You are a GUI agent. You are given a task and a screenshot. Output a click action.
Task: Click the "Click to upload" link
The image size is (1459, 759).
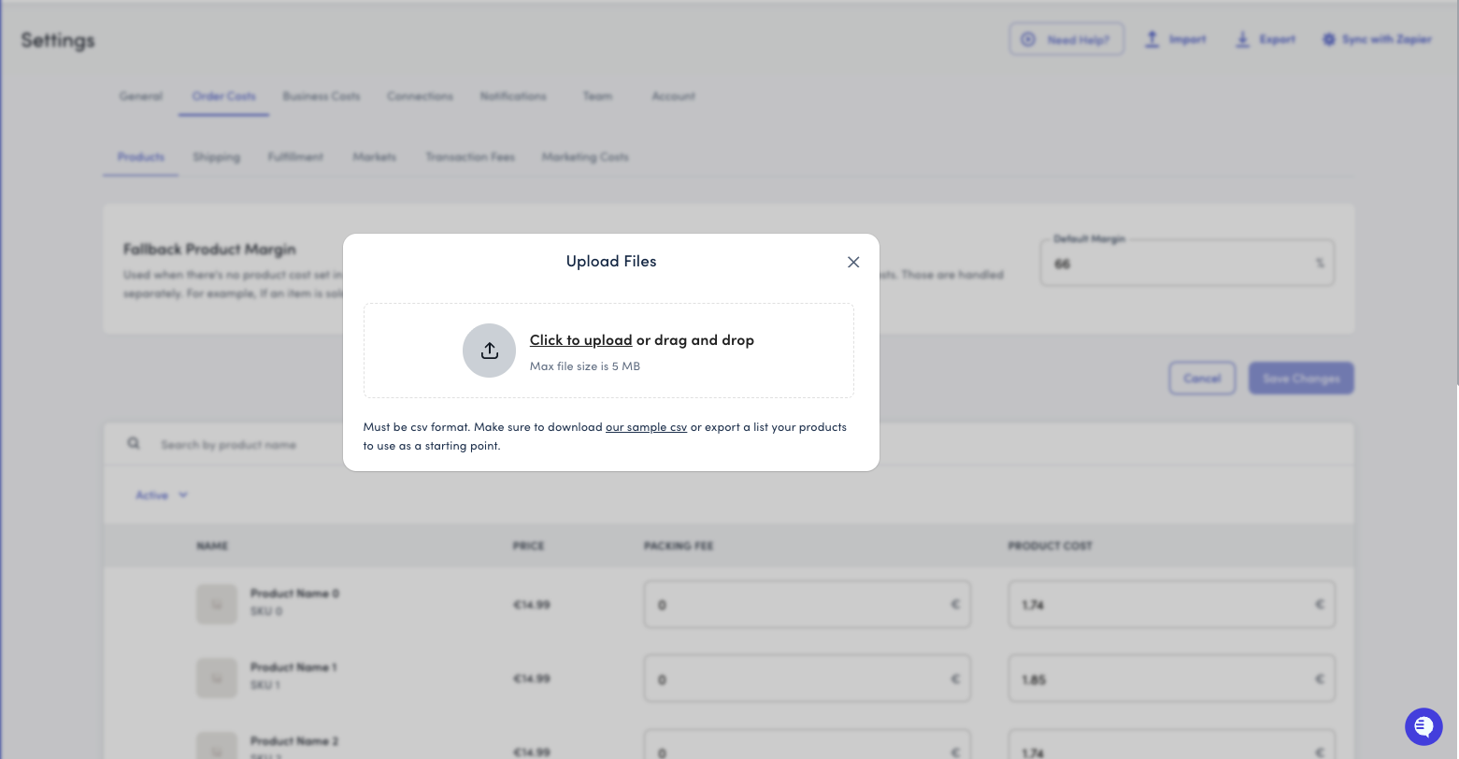coord(580,340)
